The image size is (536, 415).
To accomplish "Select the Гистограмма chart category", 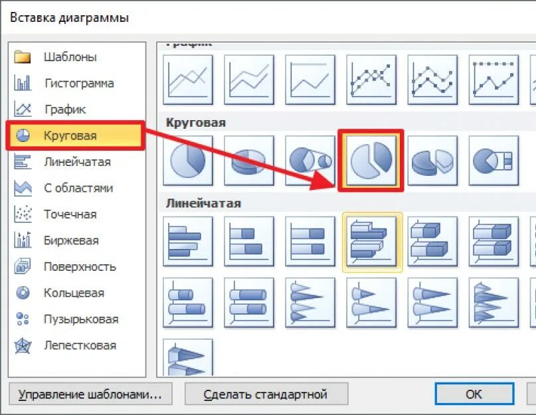I will (x=77, y=83).
